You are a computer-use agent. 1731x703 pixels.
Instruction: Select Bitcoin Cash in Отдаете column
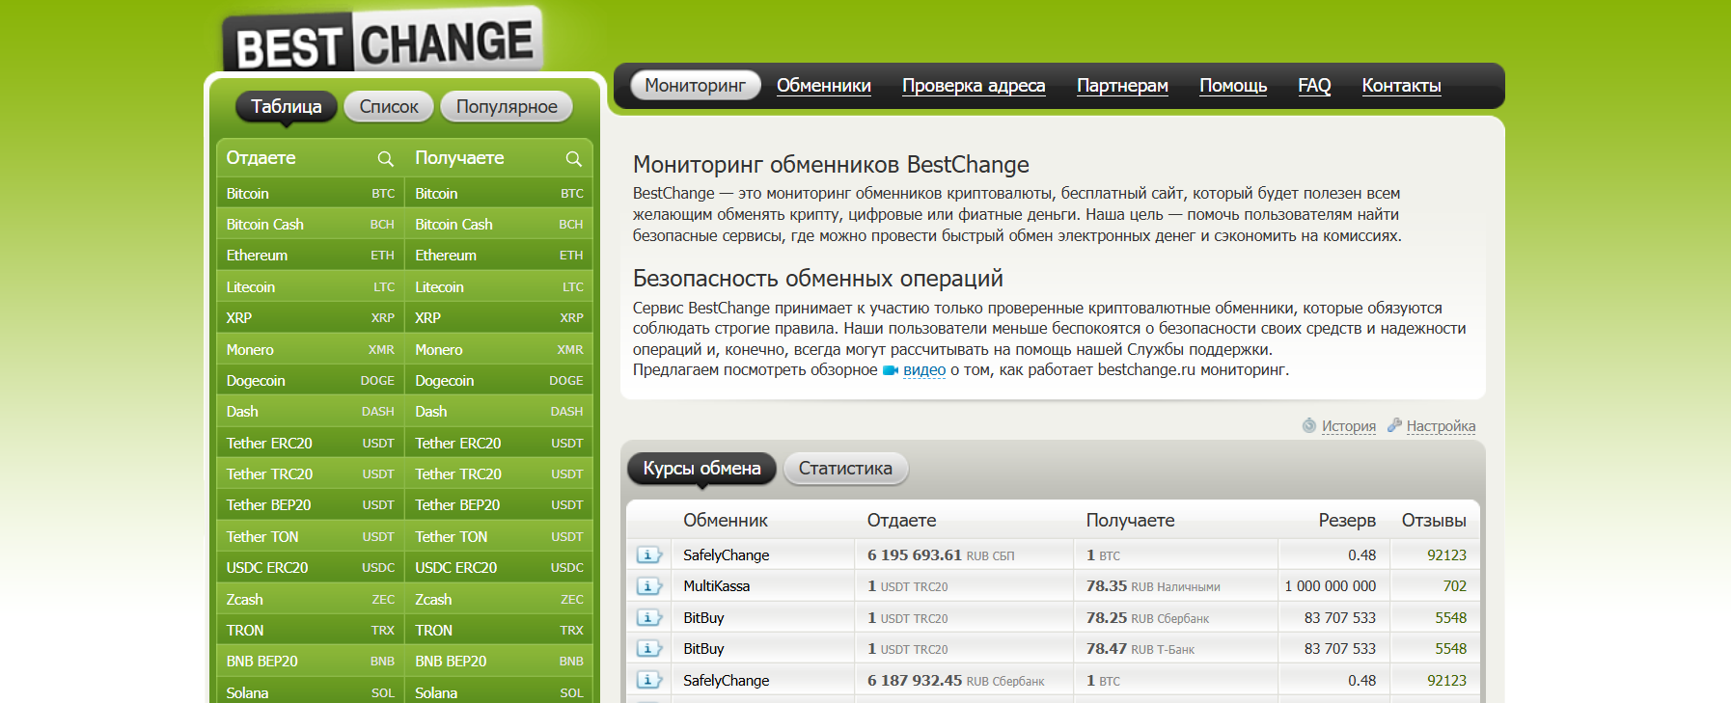(310, 225)
